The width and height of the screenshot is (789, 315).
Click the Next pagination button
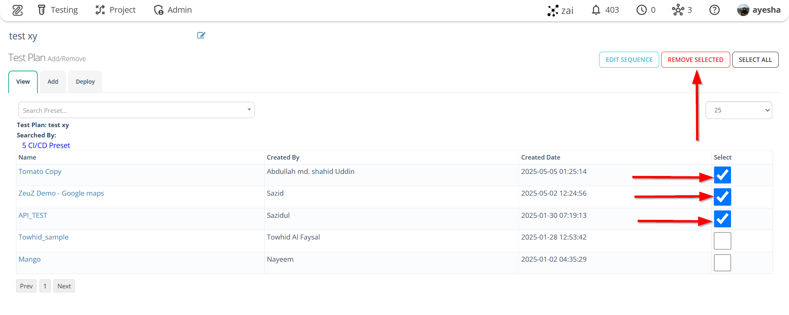[64, 286]
